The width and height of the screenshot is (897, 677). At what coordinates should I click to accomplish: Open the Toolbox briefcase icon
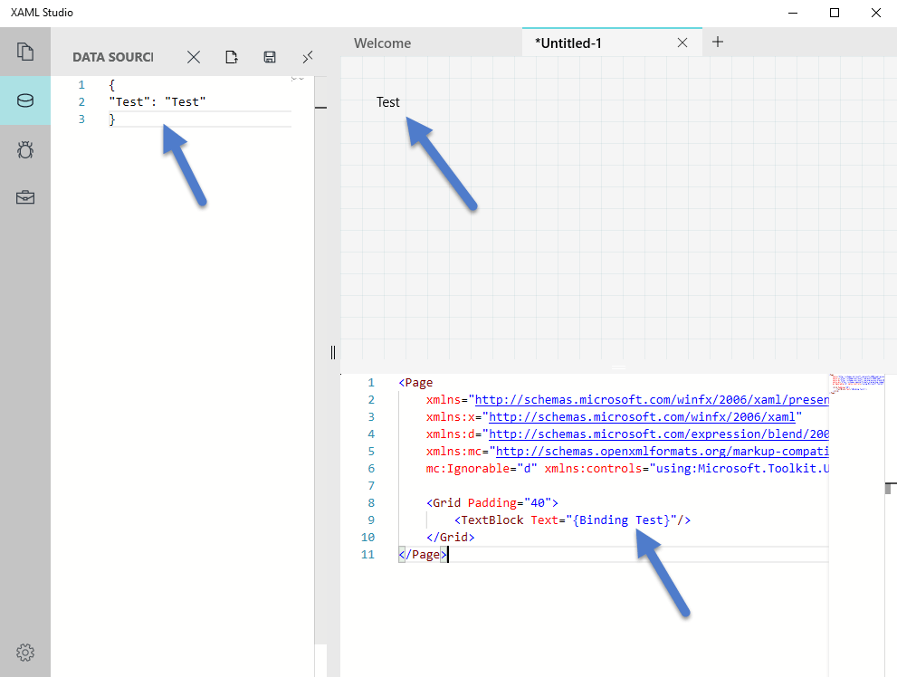(x=25, y=197)
